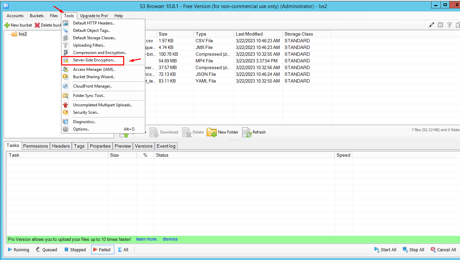Click the Compression and Encryption icon
This screenshot has height=260, width=460.
(x=65, y=53)
